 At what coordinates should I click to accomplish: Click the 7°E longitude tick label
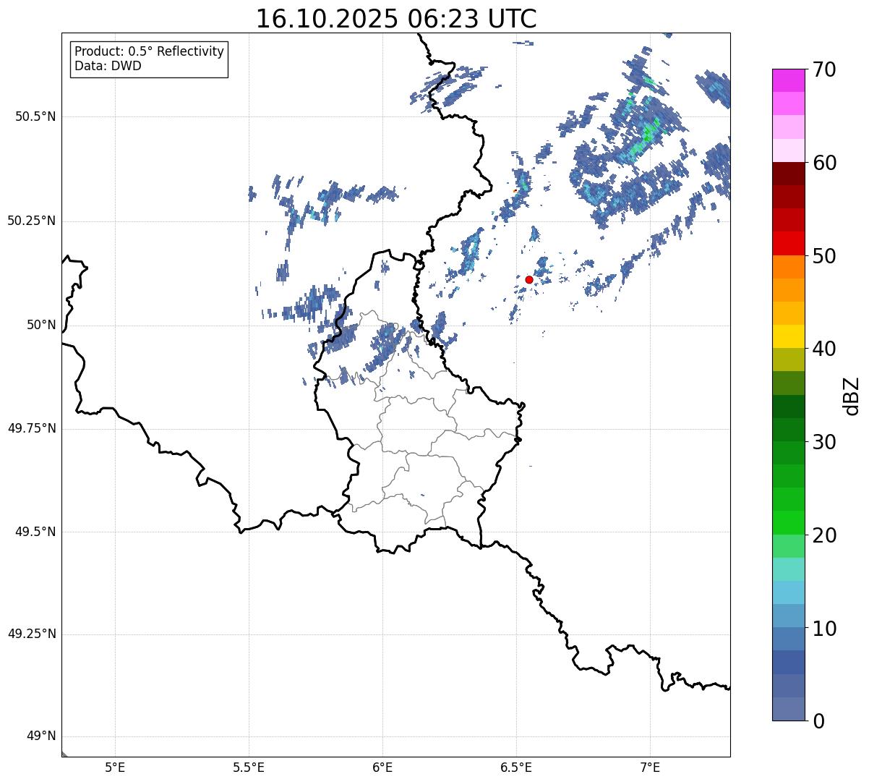tap(650, 768)
